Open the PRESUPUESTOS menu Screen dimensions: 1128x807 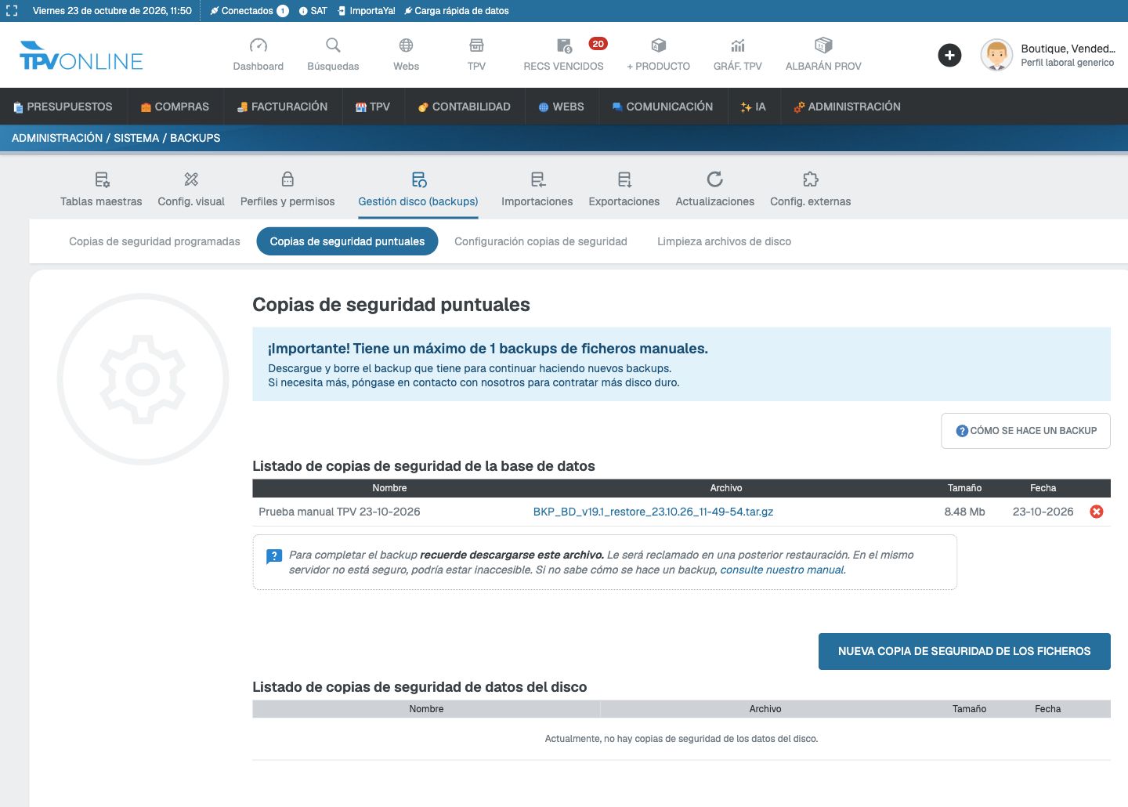pyautogui.click(x=63, y=107)
